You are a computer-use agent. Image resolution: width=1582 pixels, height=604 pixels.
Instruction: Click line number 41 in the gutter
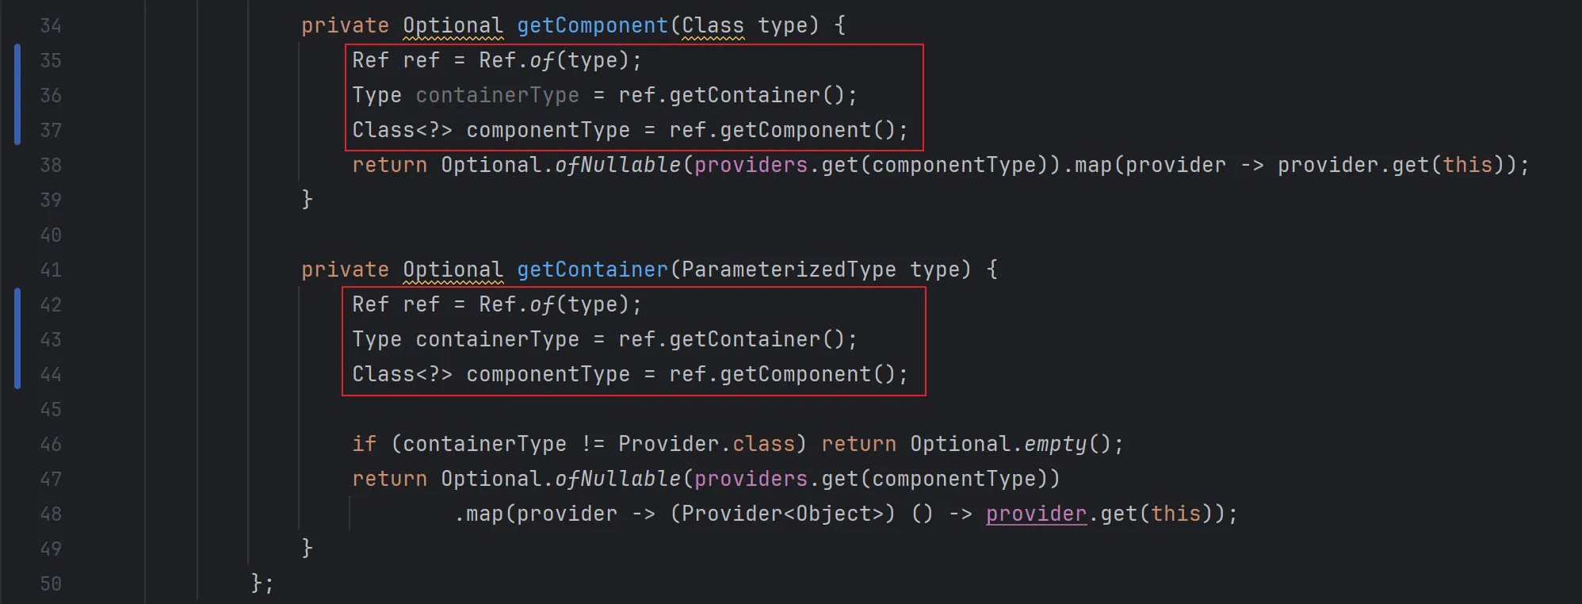coord(51,270)
